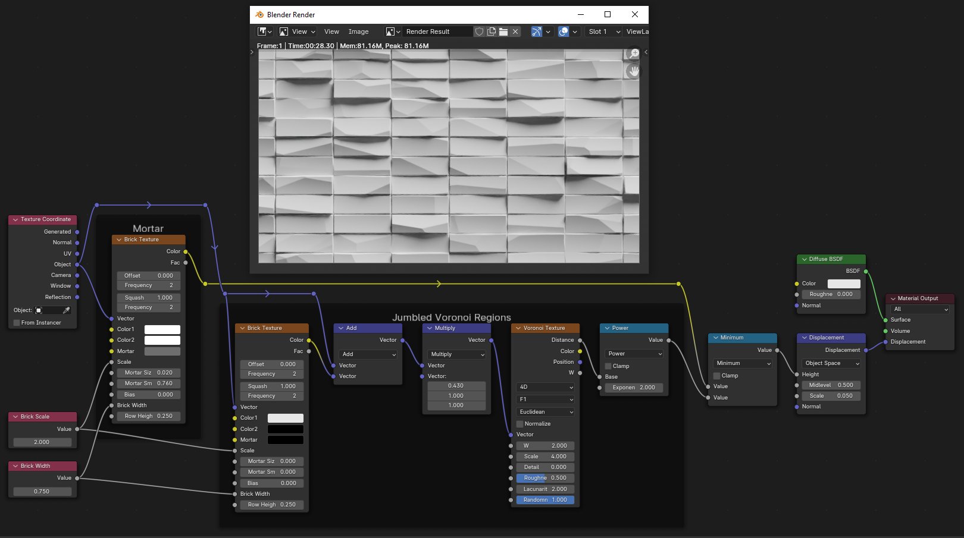Open the View menu in render window
This screenshot has height=538, width=964.
coord(331,32)
